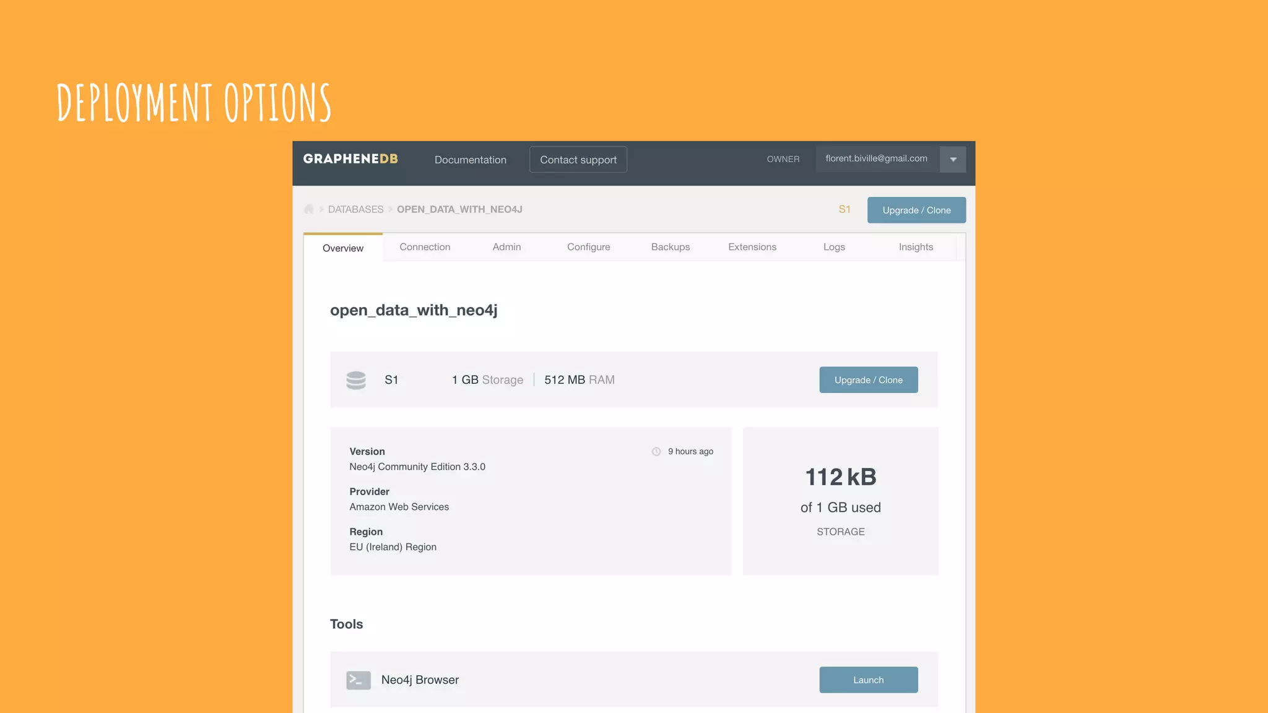Click Upgrade / Clone near breadcrumb
The image size is (1268, 713).
pos(916,210)
